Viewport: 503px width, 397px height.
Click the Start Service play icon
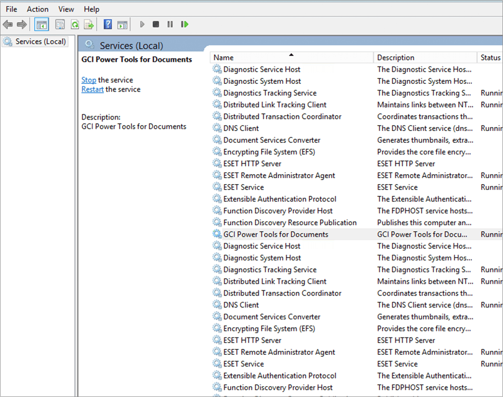(142, 24)
